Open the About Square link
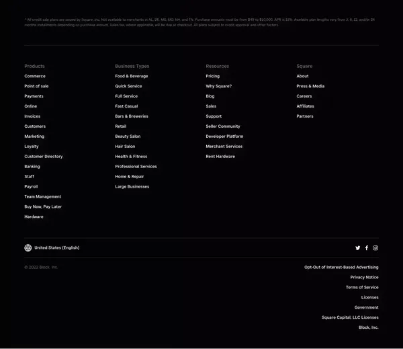Viewport: 403px width, 349px height. pos(302,76)
